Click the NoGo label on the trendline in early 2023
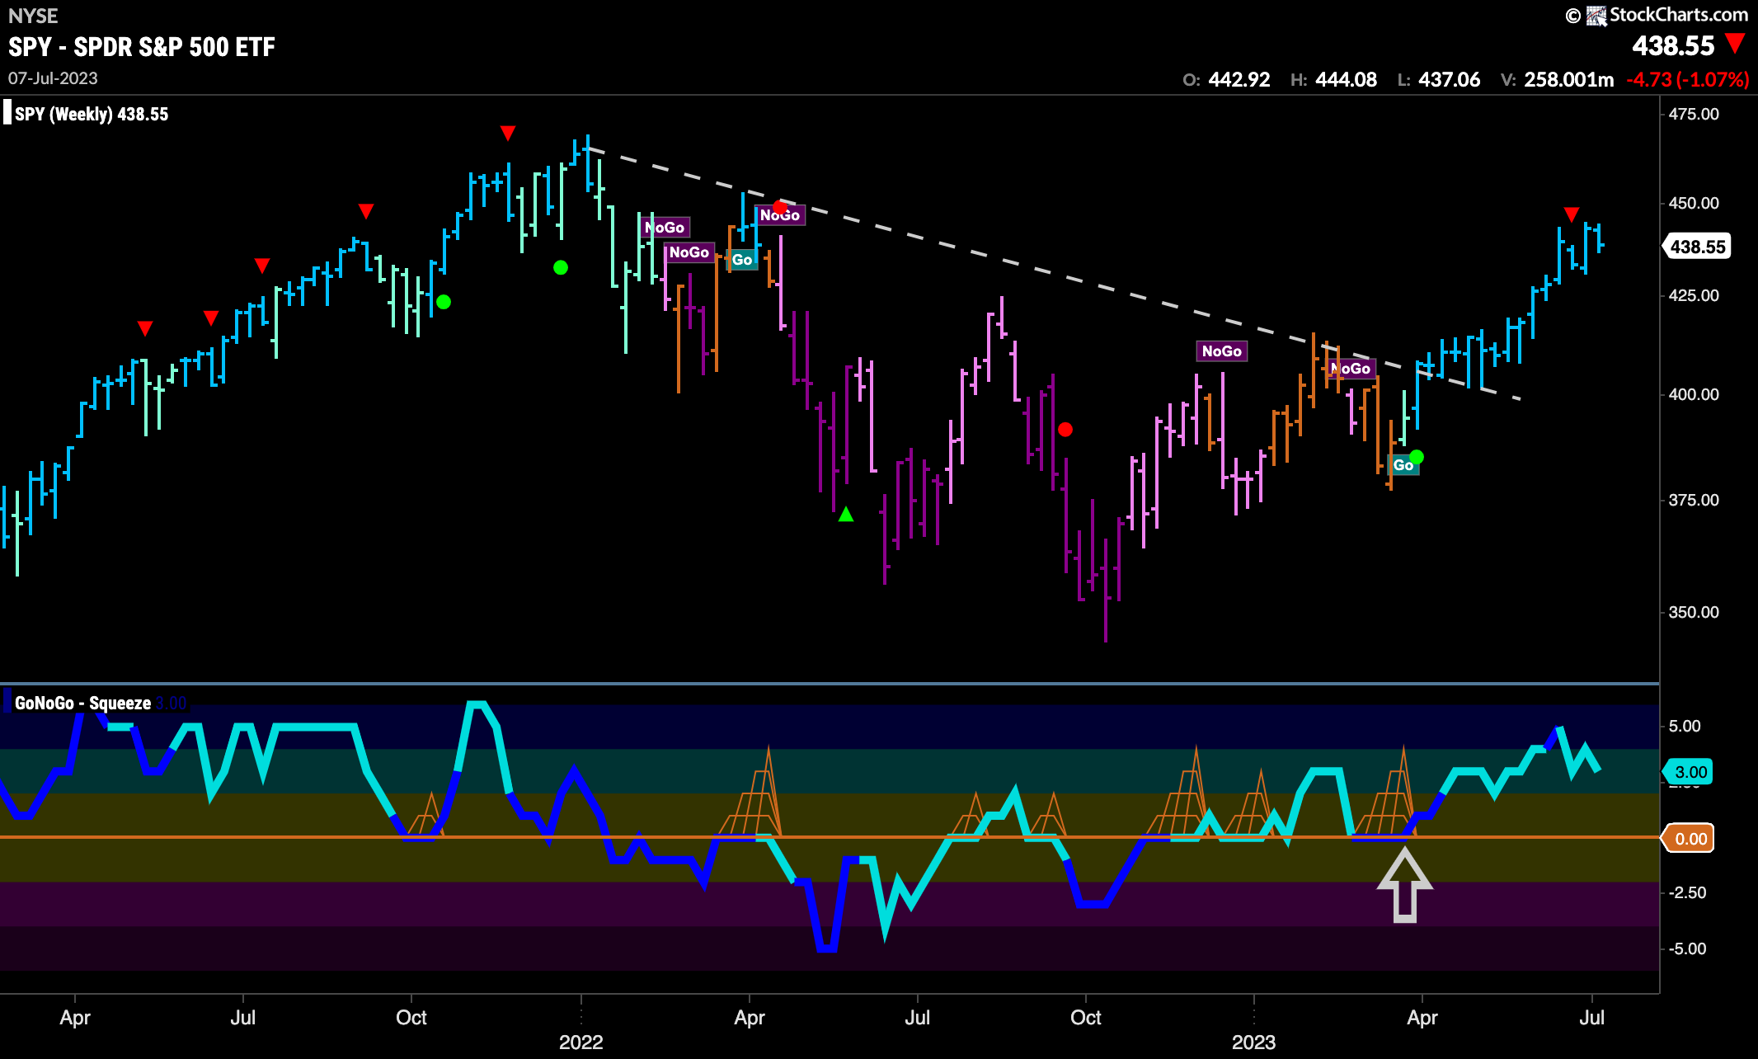This screenshot has width=1758, height=1059. click(x=1351, y=369)
